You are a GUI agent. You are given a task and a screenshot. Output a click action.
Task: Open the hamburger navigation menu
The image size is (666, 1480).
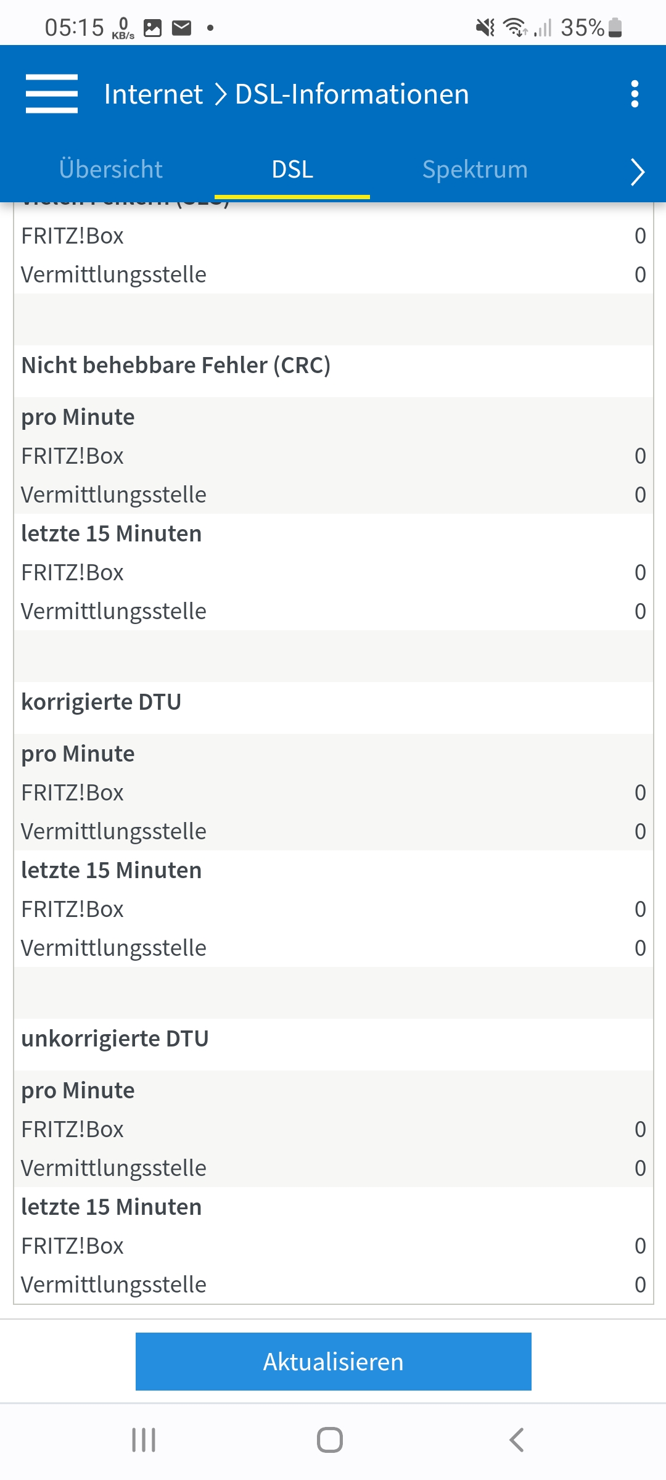coord(52,94)
